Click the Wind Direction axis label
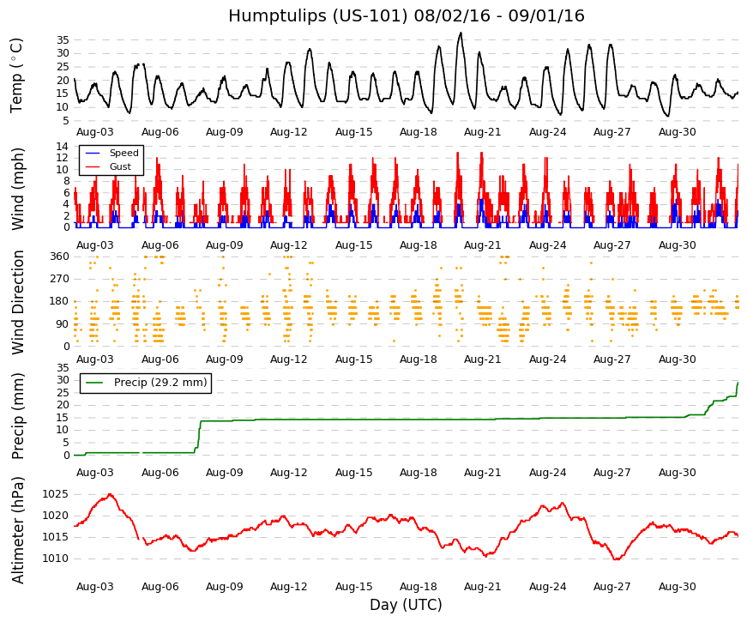 pyautogui.click(x=17, y=303)
